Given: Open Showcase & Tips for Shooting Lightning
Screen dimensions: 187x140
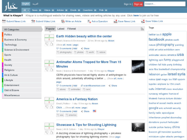Looking at the screenshot, I should (x=86, y=125).
